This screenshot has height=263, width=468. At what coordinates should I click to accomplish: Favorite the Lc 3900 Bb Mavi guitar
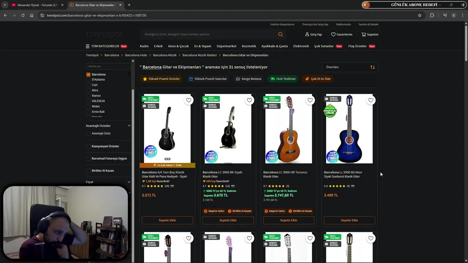click(x=371, y=100)
